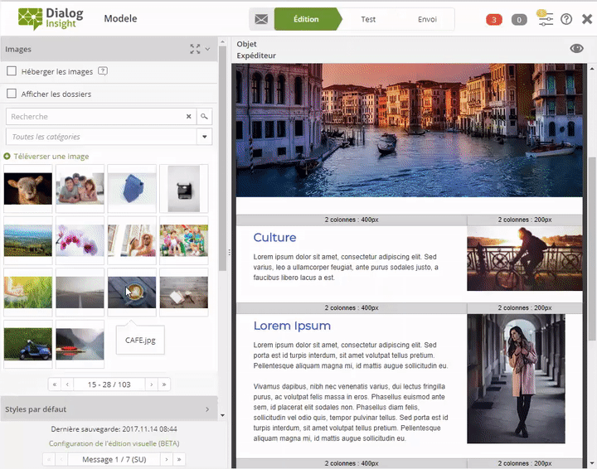Expand Images panel to fullscreen

[x=195, y=49]
